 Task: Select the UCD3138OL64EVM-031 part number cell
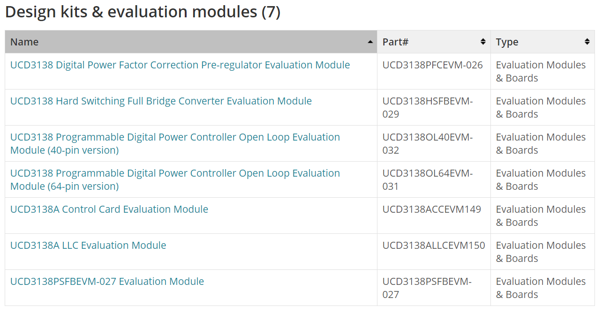tap(434, 179)
